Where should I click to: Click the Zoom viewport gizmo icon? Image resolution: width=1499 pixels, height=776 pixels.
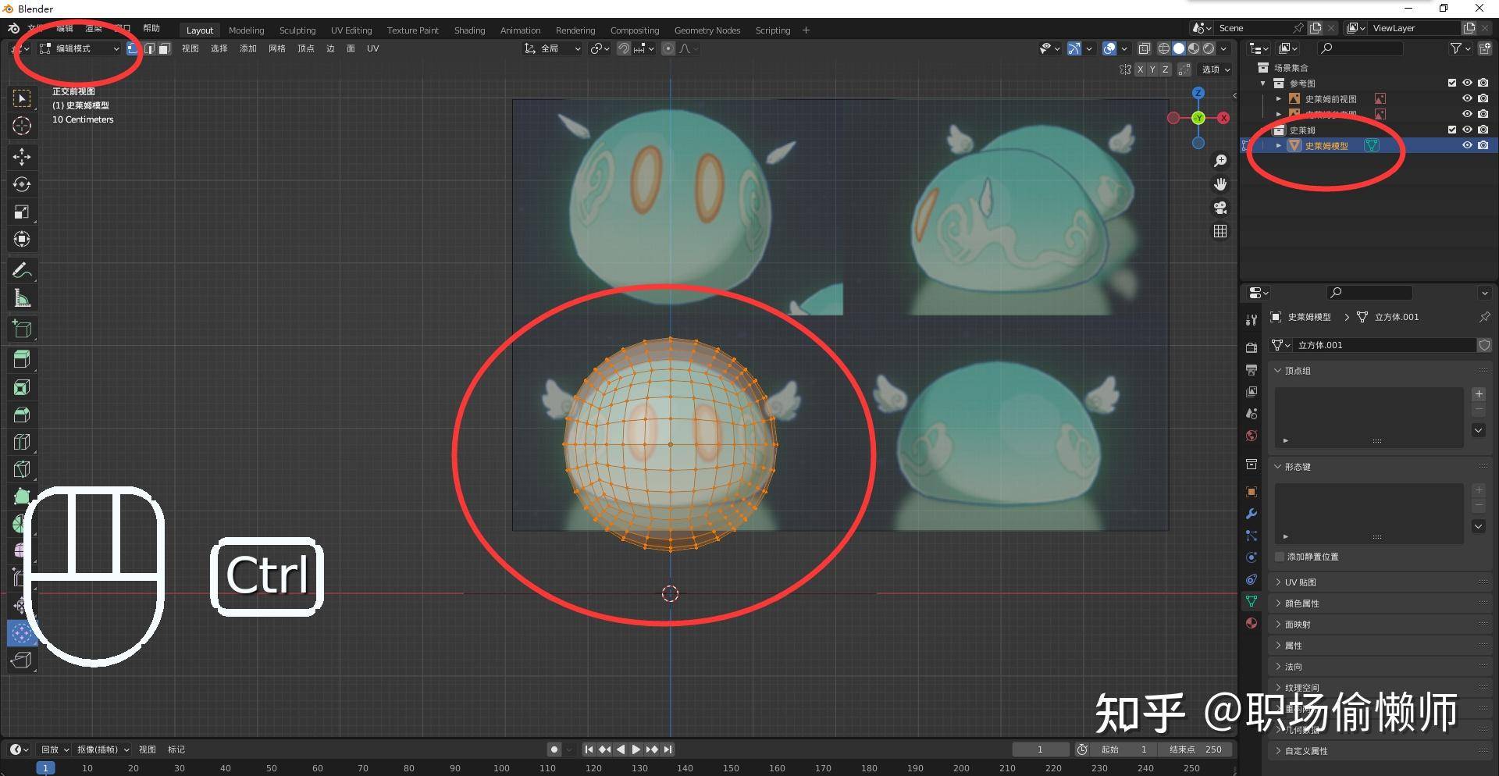click(1220, 161)
